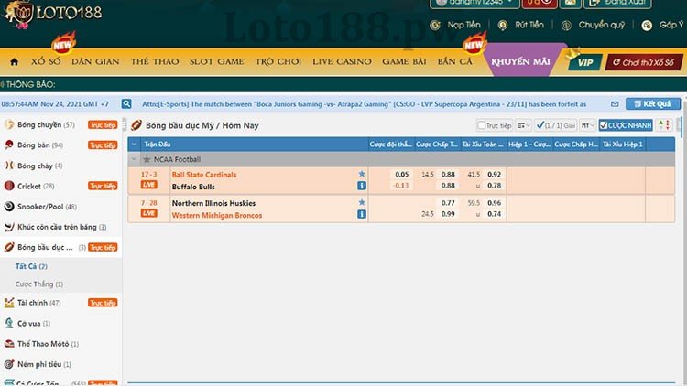Favorite the Ball State Cardinals match star
The image size is (687, 386).
(362, 174)
